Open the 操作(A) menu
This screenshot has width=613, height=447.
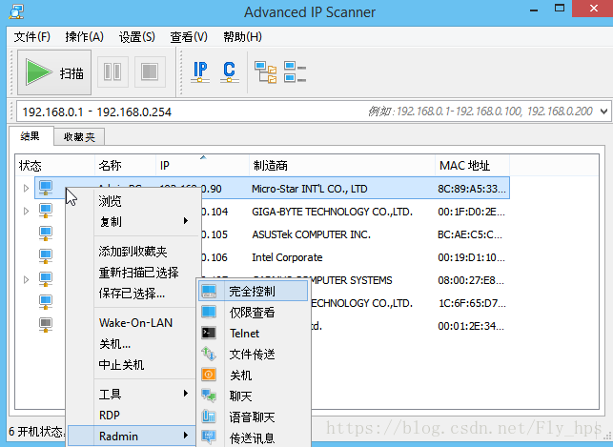(x=85, y=37)
